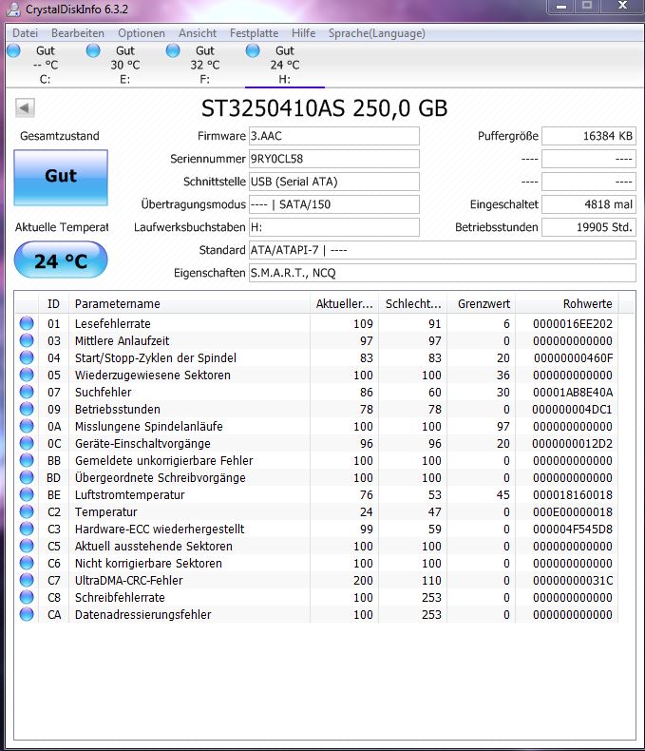Open the Bearbeiten menu

pyautogui.click(x=78, y=33)
